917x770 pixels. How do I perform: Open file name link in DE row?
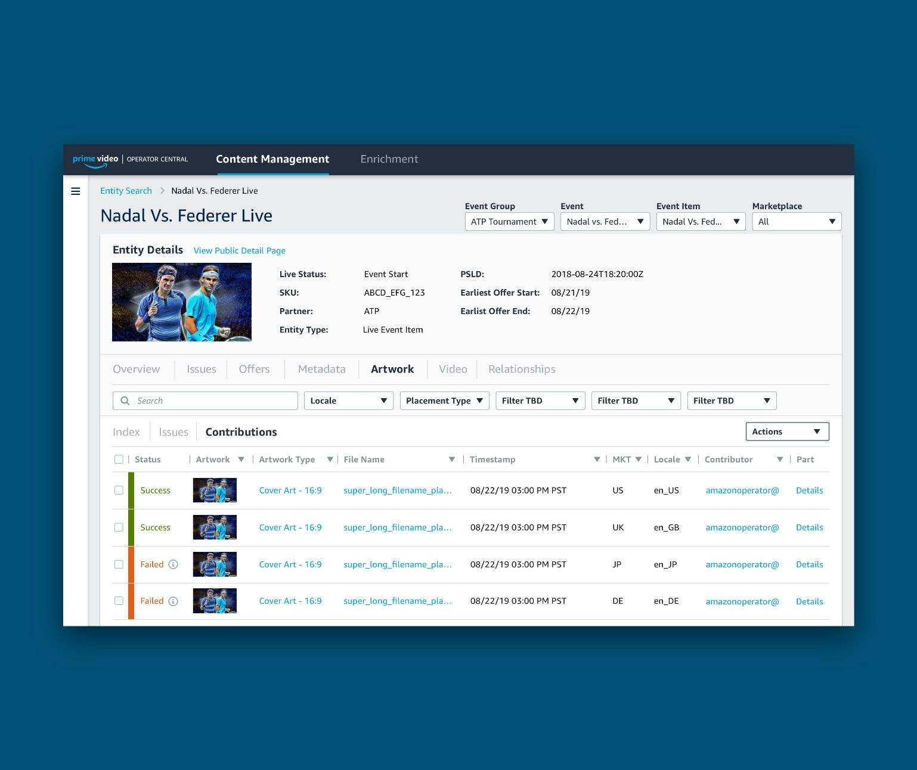point(398,601)
